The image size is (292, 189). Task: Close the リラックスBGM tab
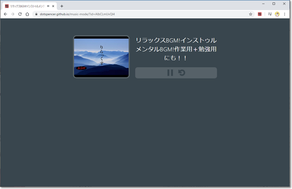tap(53, 6)
